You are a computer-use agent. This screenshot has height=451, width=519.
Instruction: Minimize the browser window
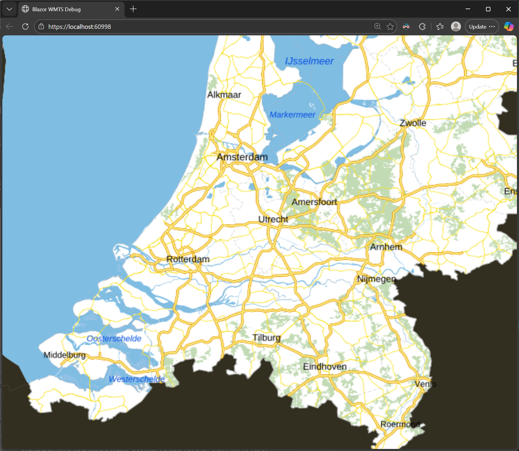[468, 9]
